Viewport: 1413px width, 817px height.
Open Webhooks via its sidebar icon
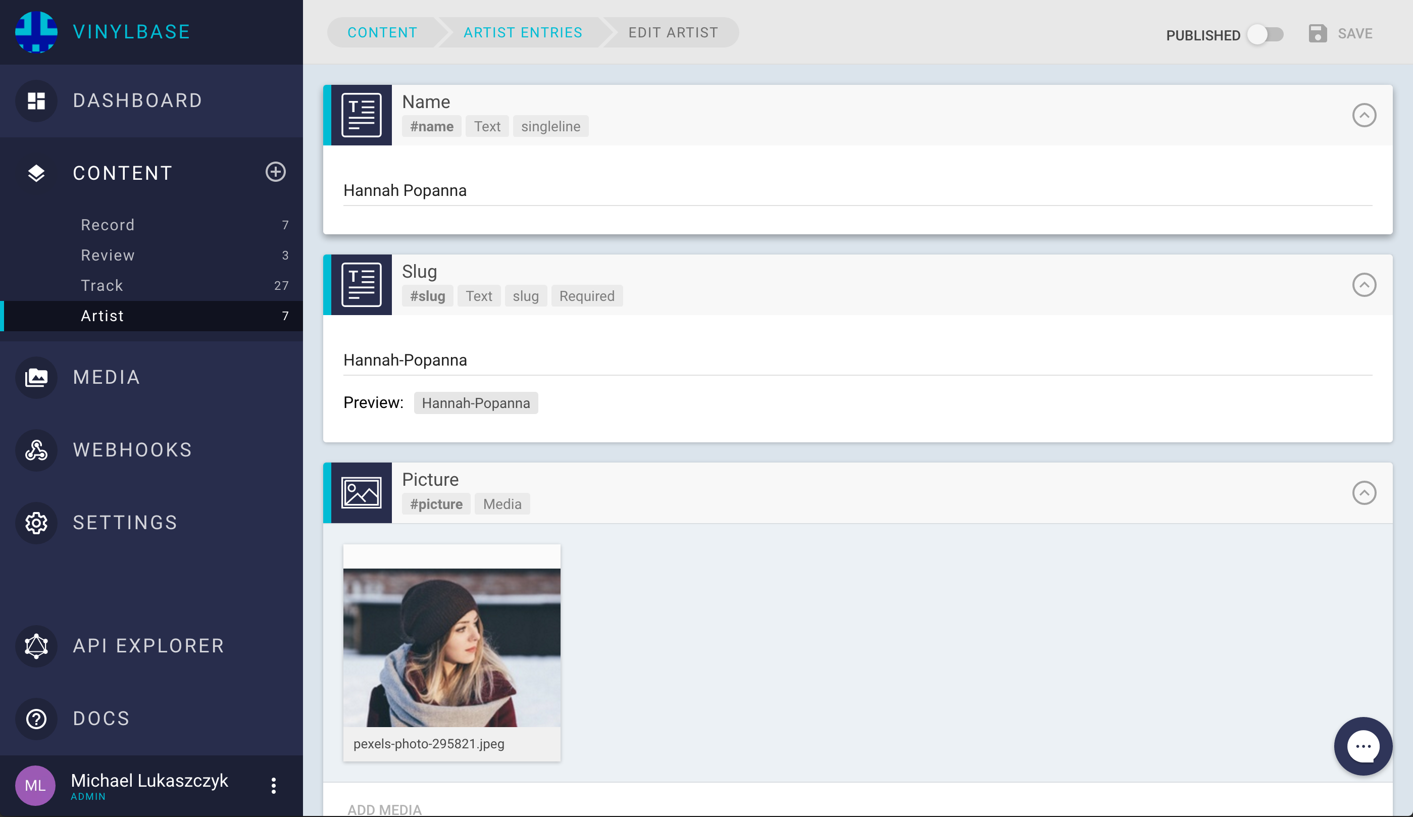coord(36,450)
